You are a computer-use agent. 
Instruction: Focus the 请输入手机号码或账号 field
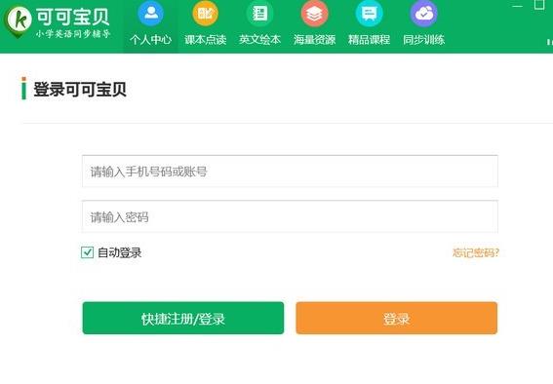pos(290,172)
